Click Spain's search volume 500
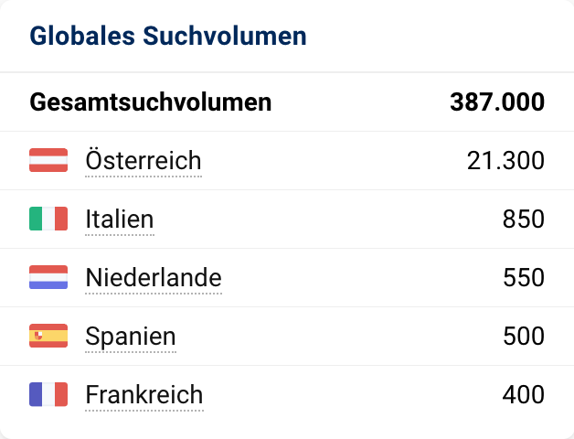Screen dimensions: 574x439 tap(524, 337)
